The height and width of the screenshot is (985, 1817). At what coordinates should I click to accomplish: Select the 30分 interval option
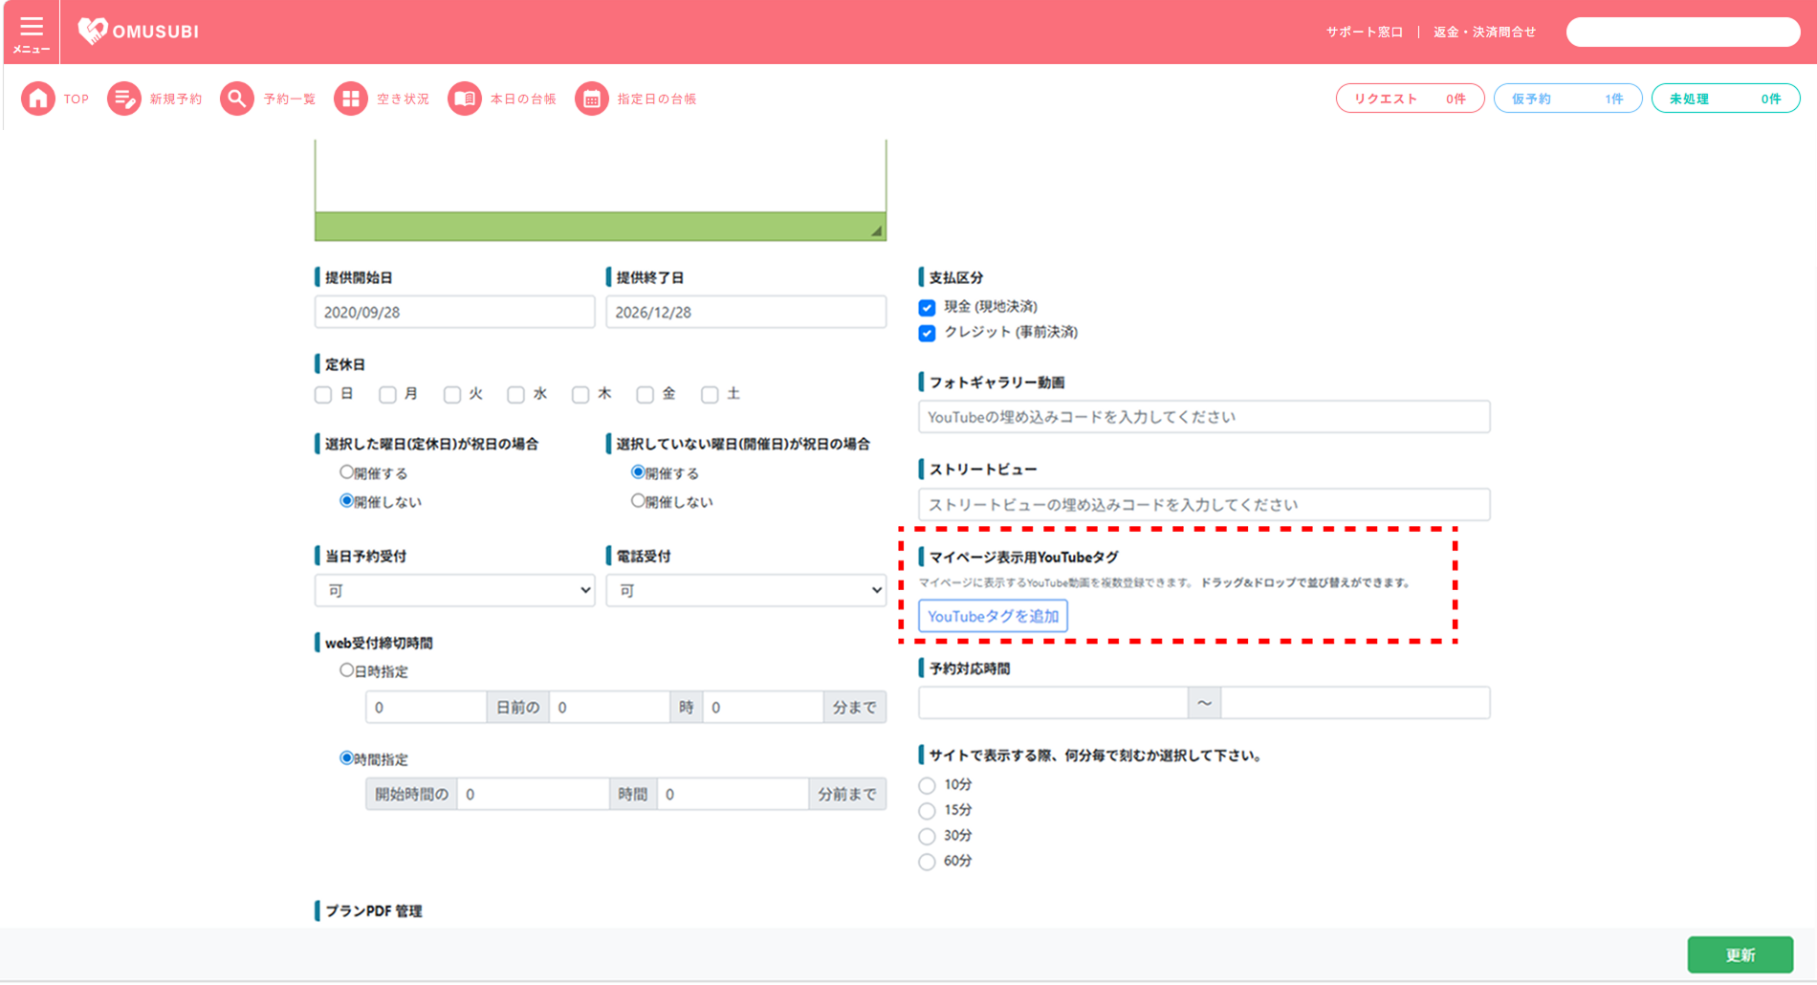(x=927, y=836)
